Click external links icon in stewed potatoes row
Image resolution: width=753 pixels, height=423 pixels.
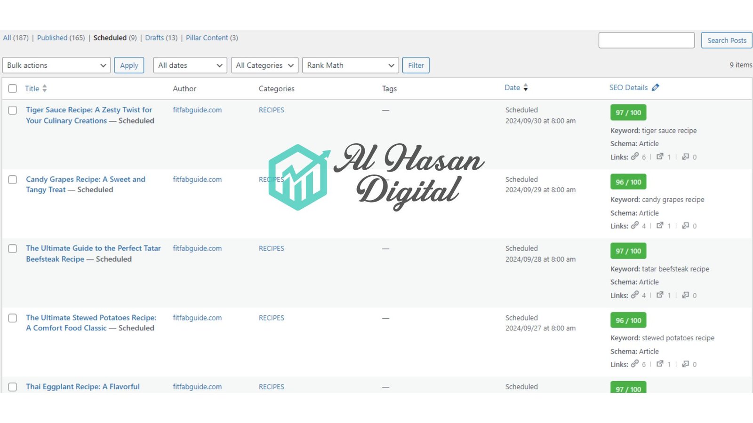pos(660,364)
